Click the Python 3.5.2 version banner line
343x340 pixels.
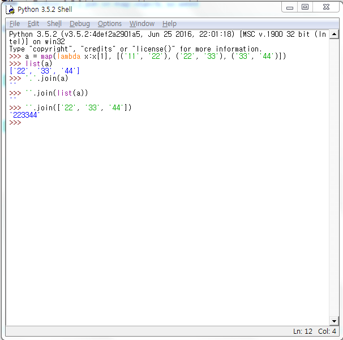tap(168, 35)
